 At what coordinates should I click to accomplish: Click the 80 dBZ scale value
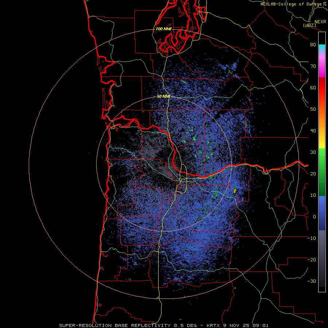pyautogui.click(x=313, y=45)
